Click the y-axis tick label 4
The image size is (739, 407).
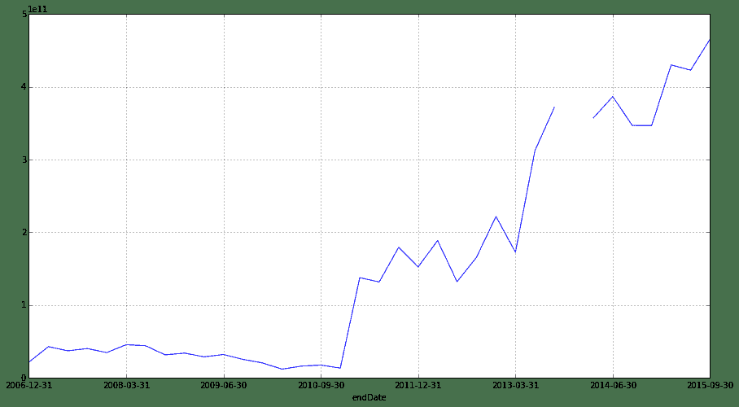(x=24, y=87)
